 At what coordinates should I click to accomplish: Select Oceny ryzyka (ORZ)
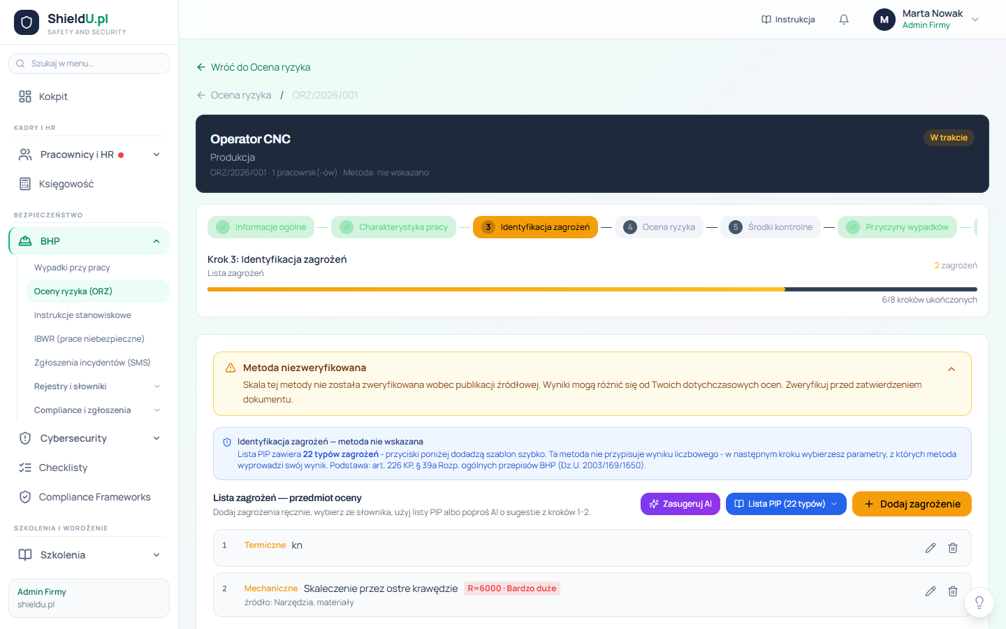coord(97,291)
